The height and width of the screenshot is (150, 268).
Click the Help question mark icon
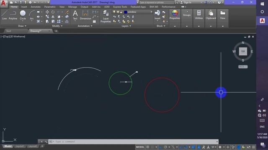tap(219, 2)
